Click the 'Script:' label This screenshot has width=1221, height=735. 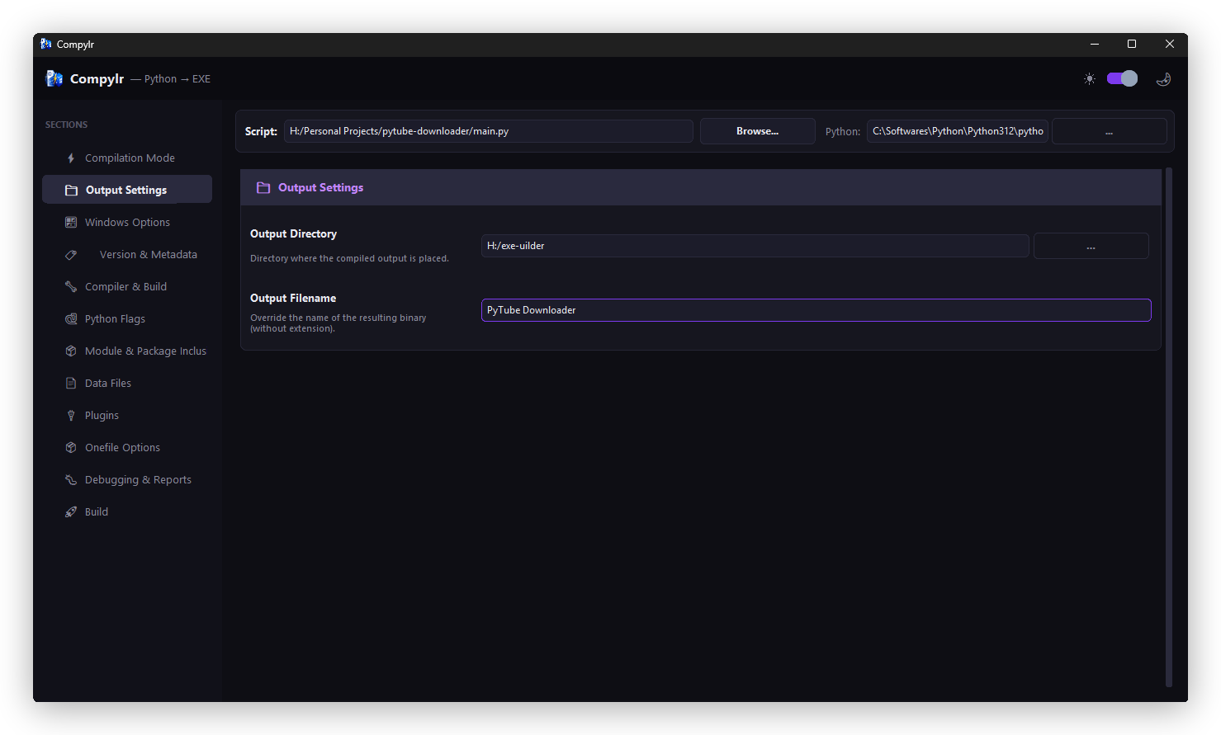pyautogui.click(x=261, y=131)
